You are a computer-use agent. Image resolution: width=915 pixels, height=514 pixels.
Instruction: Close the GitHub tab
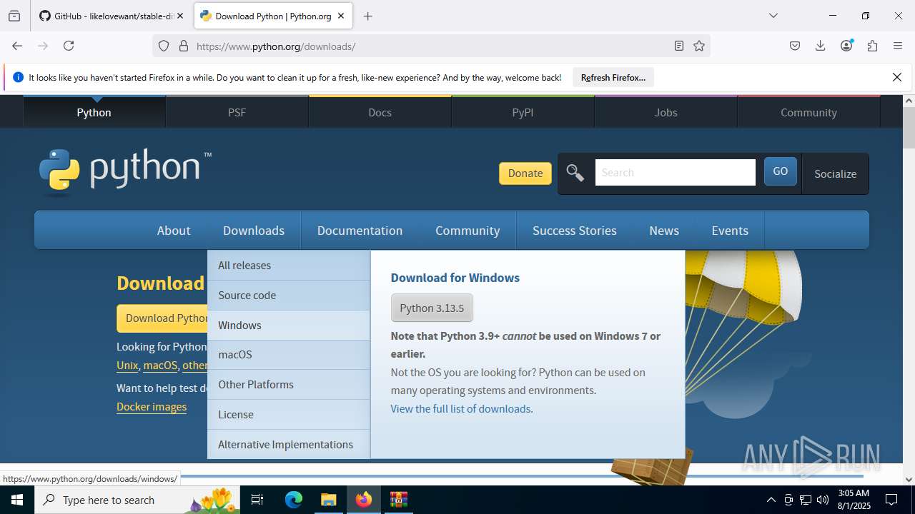[x=180, y=16]
